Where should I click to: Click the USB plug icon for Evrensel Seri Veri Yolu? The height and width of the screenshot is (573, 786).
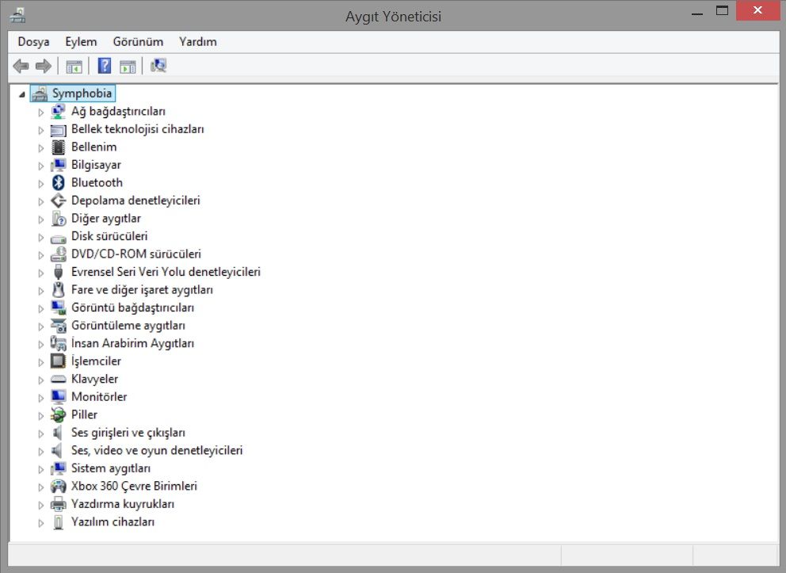click(58, 272)
